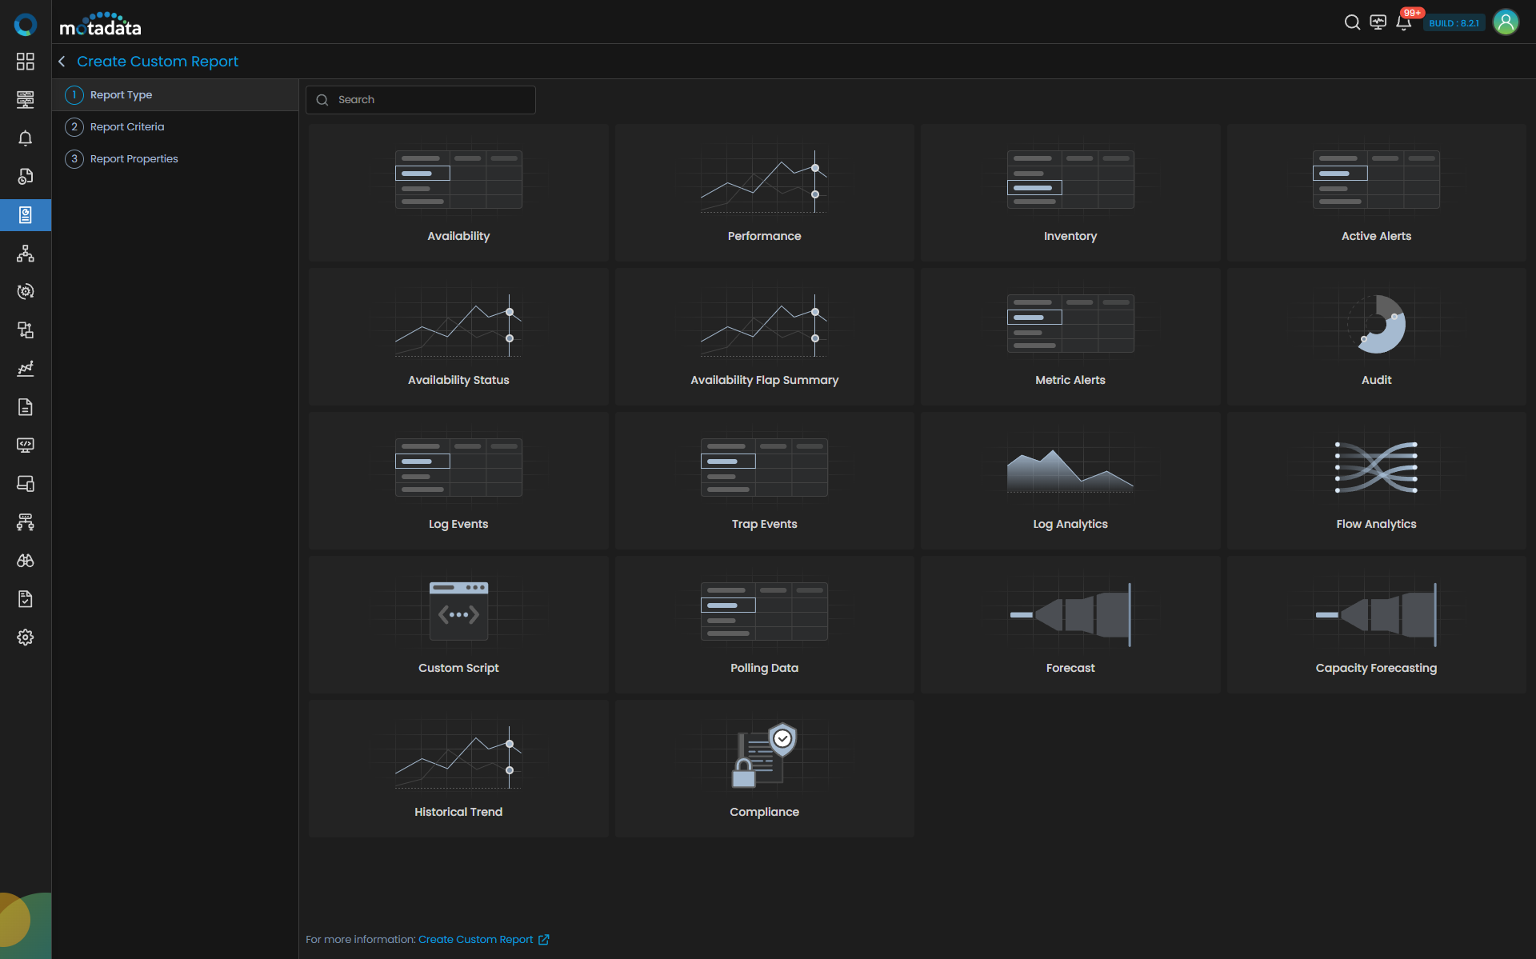Click the BUILD : 8.2.1 badge
The image size is (1536, 959).
1454,23
